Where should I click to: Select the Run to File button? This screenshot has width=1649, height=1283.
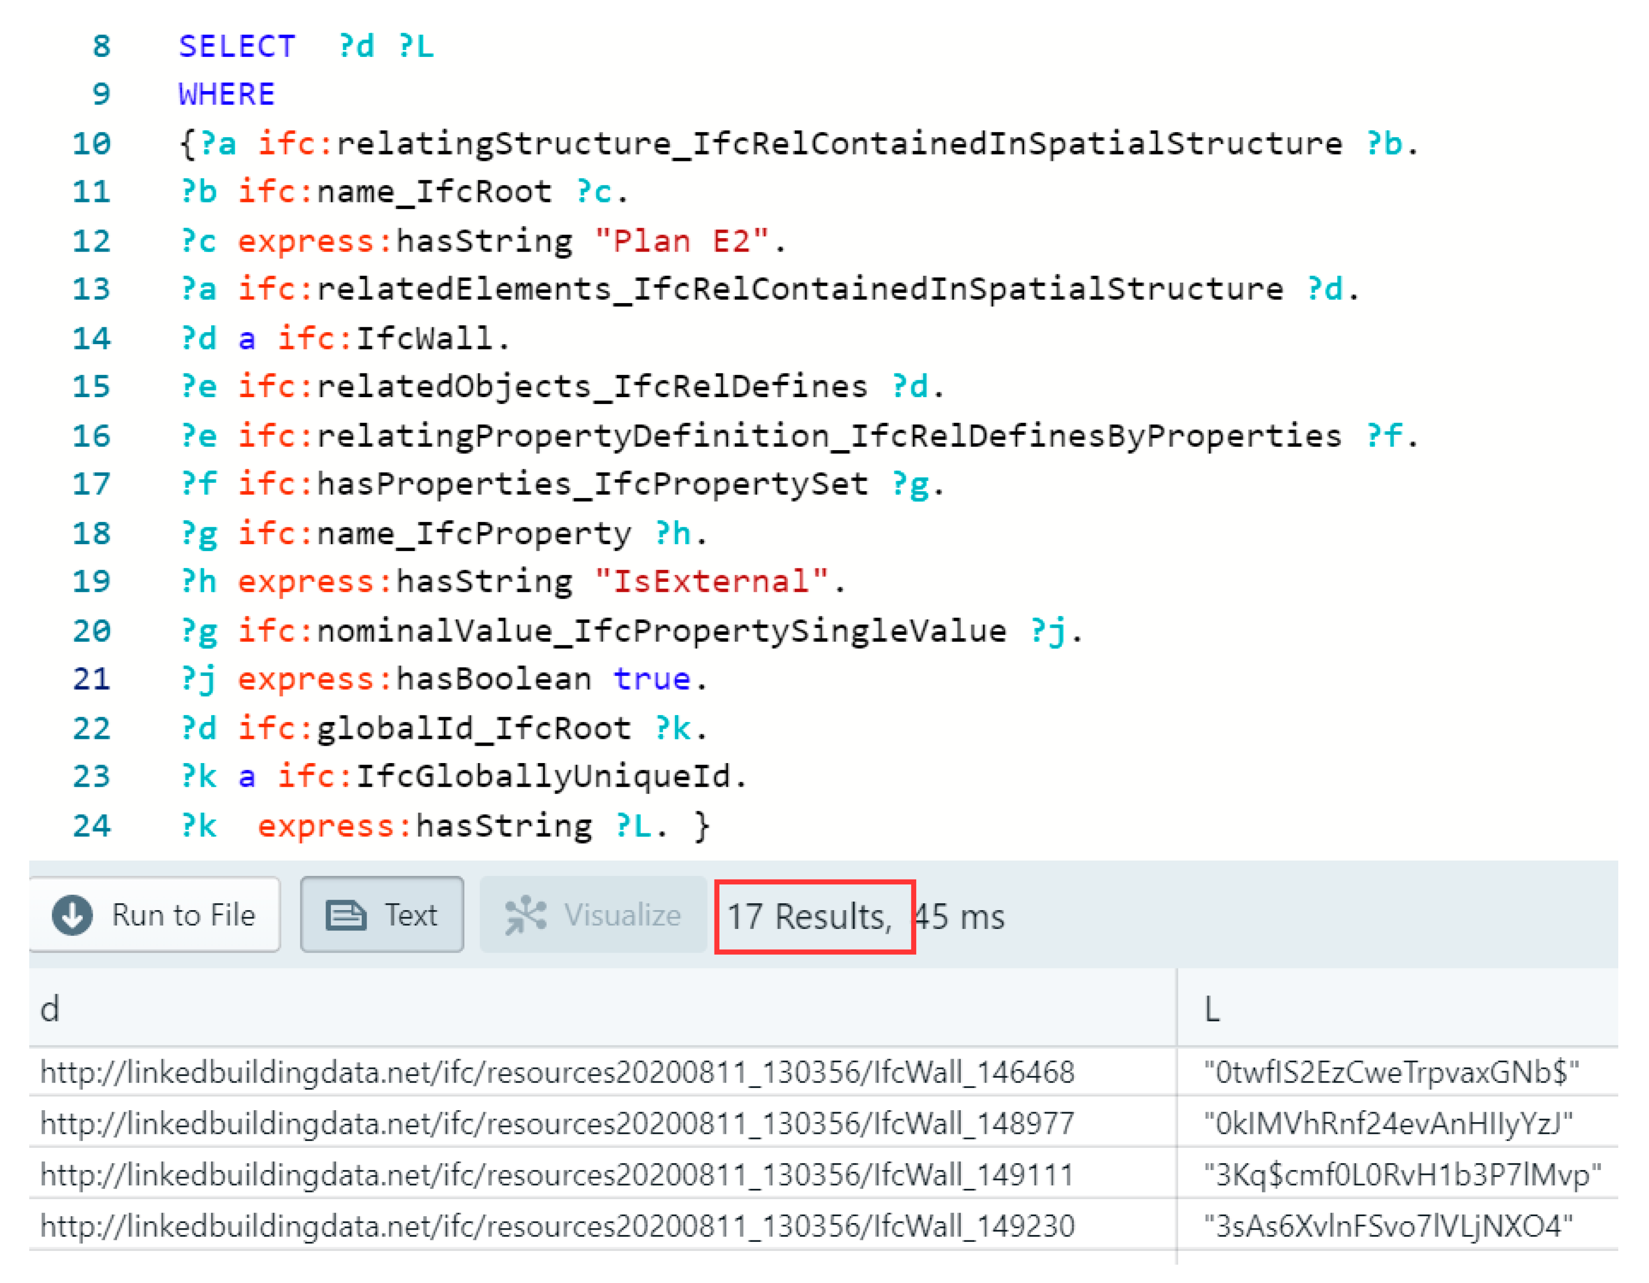coord(155,915)
